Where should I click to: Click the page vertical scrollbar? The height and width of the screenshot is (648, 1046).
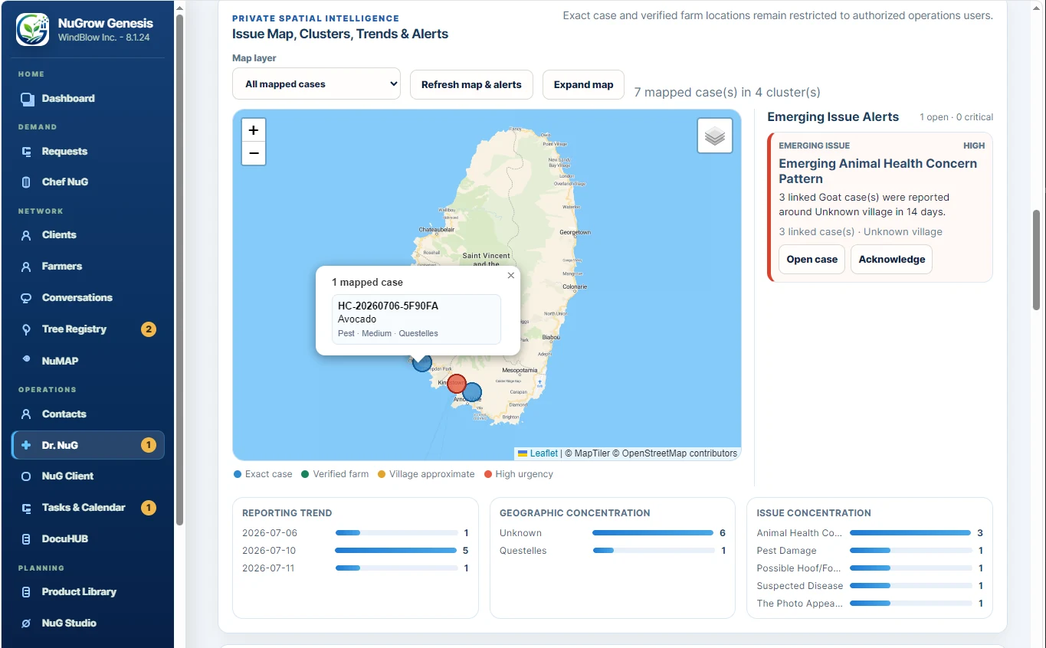coord(1037,260)
